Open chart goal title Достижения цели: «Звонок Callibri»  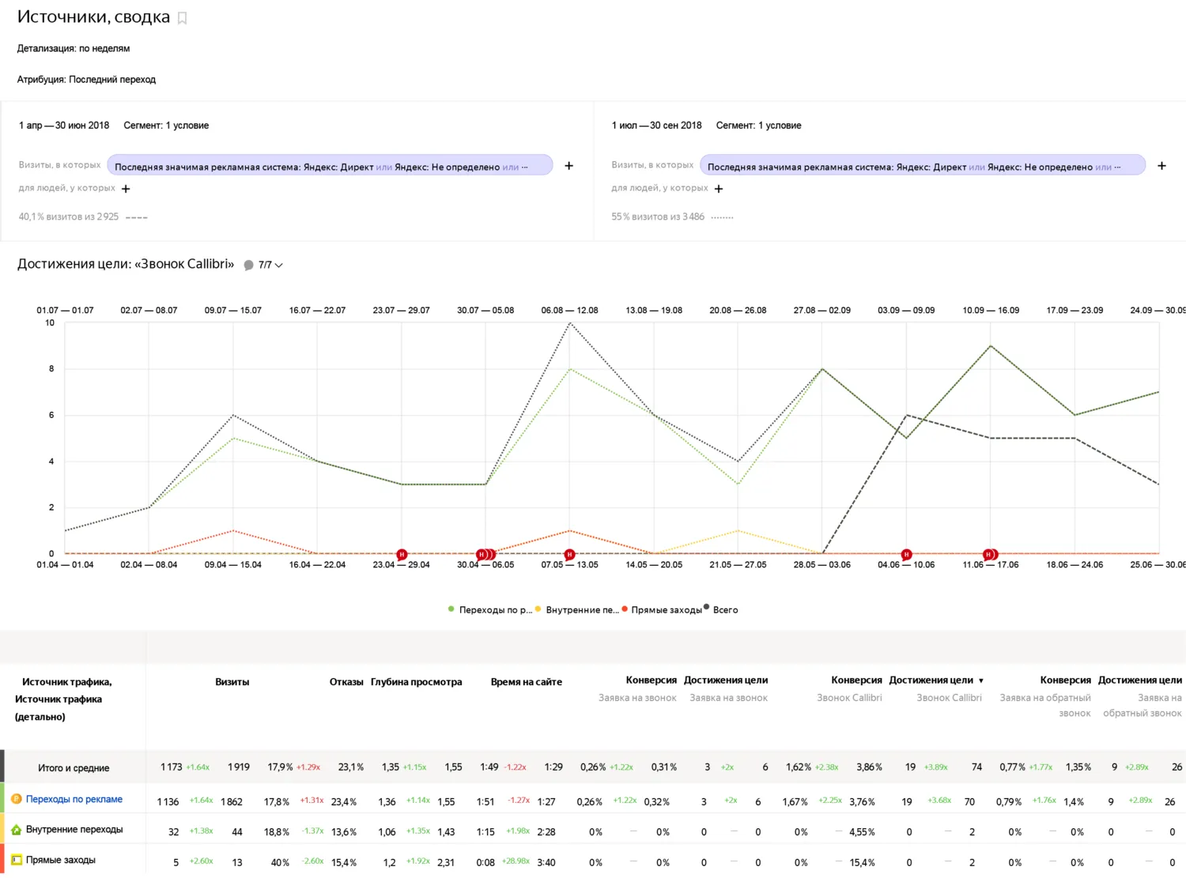(126, 264)
